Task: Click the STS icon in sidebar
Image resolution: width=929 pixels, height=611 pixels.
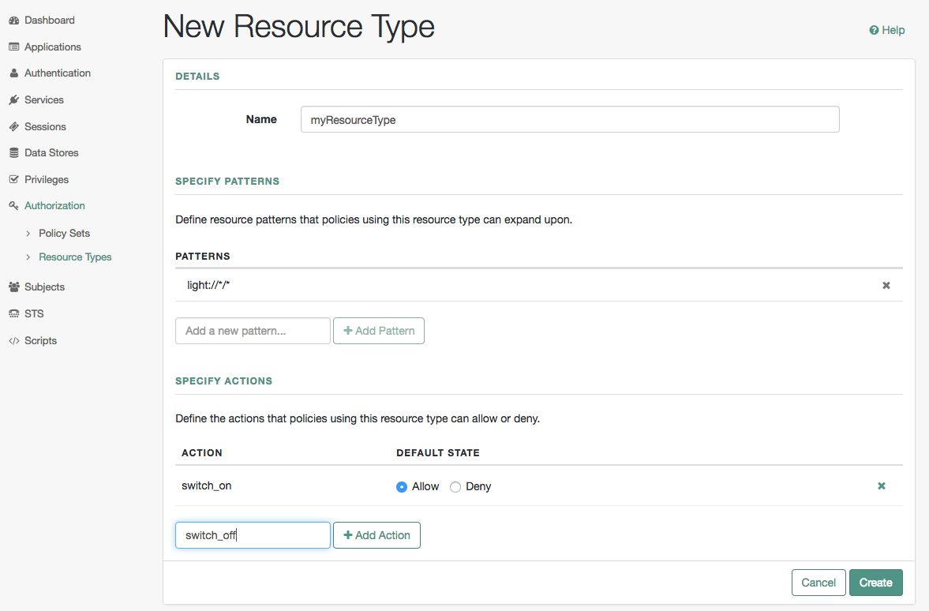Action: click(14, 313)
